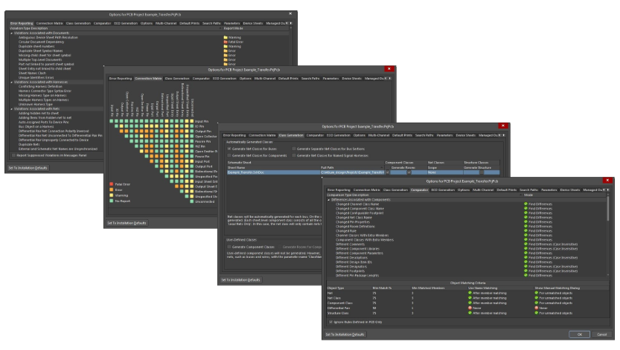Click tab scroll arrows in Comparator window
The width and height of the screenshot is (620, 350).
click(x=606, y=189)
